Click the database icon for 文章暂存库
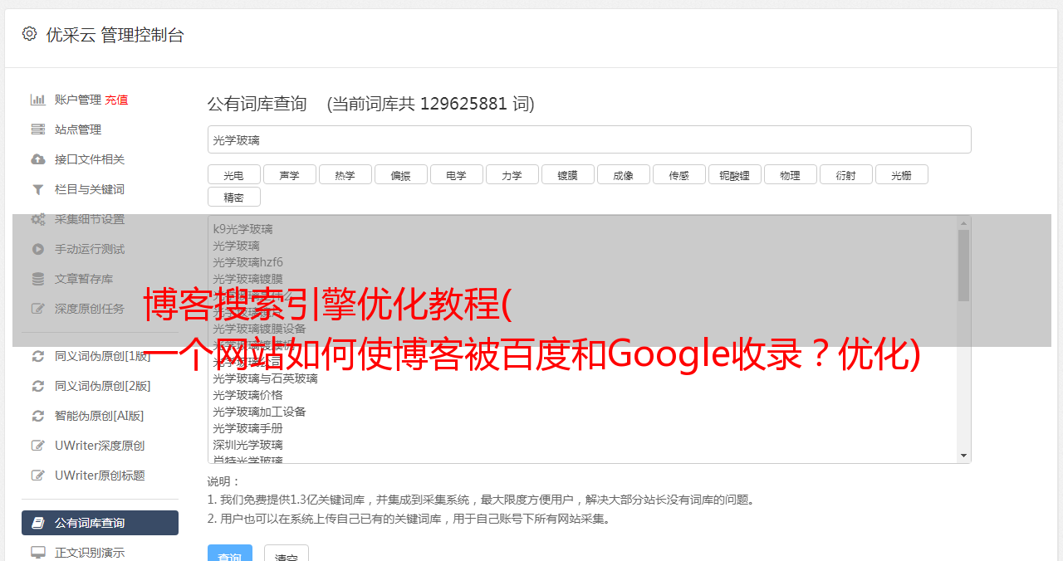 click(38, 279)
